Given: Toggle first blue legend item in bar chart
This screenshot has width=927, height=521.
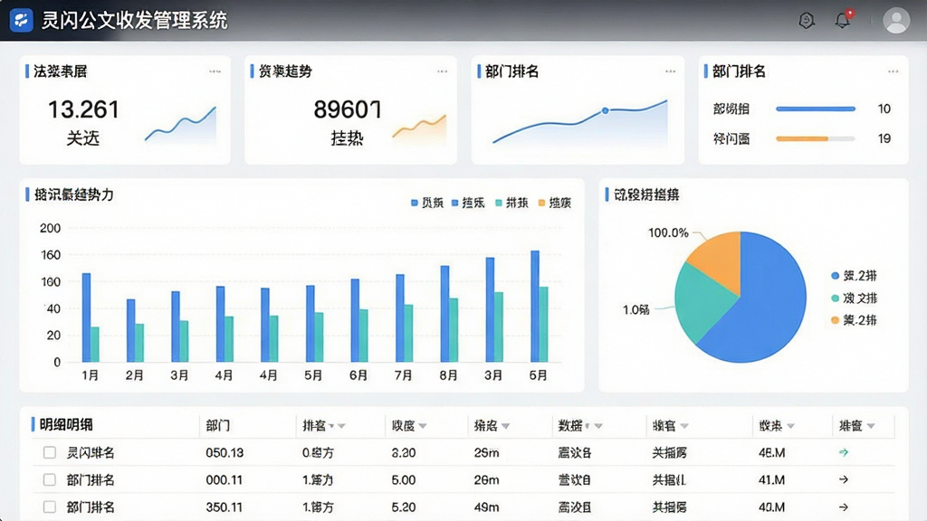Looking at the screenshot, I should point(427,204).
